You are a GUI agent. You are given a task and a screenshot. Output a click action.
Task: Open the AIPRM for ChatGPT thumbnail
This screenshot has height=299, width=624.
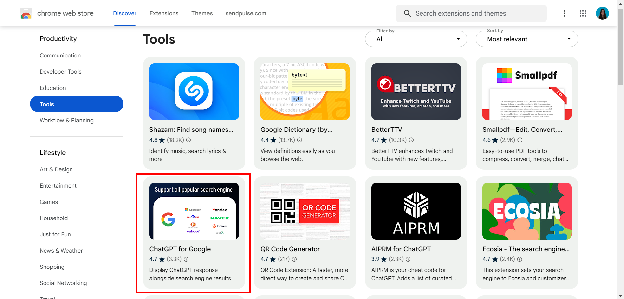click(x=416, y=211)
